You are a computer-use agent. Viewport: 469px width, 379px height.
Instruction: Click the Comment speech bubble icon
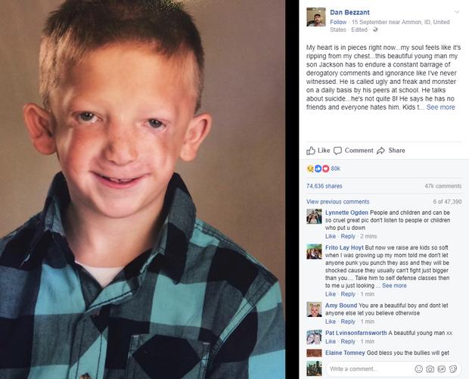tap(337, 151)
